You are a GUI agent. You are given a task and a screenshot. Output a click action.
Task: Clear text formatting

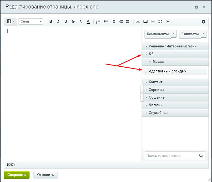tap(81, 22)
